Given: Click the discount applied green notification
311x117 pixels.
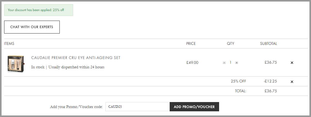Looking at the screenshot, I should pos(39,10).
